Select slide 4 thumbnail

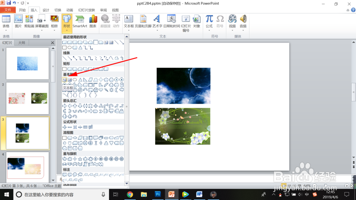click(x=27, y=167)
